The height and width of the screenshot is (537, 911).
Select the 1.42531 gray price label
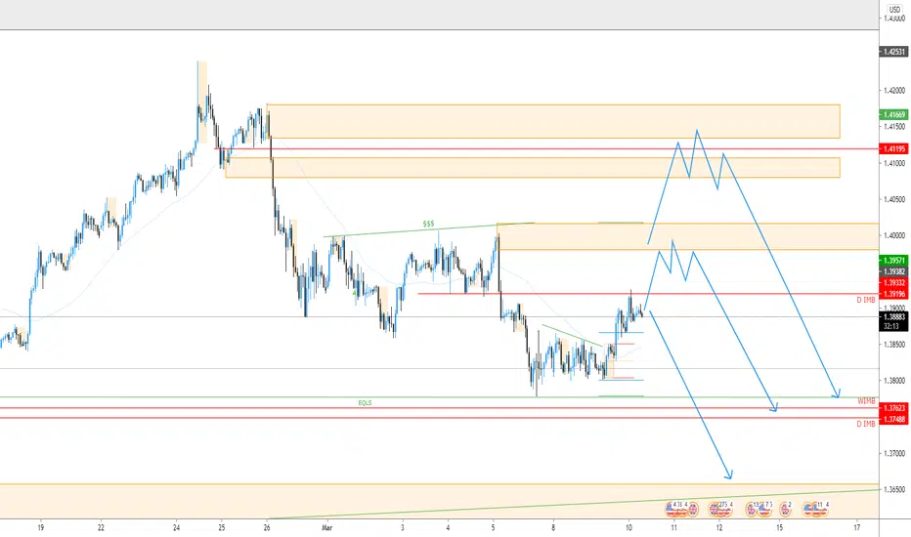click(x=893, y=52)
